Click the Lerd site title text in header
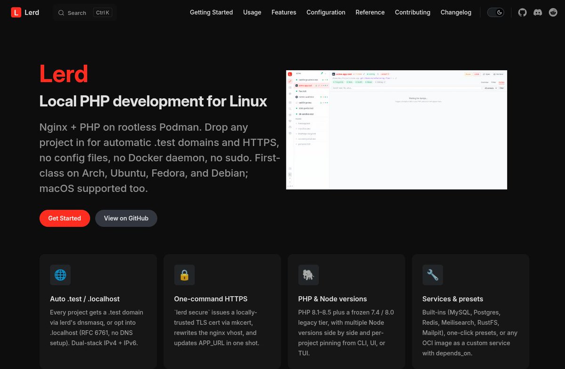The height and width of the screenshot is (369, 565). 32,12
